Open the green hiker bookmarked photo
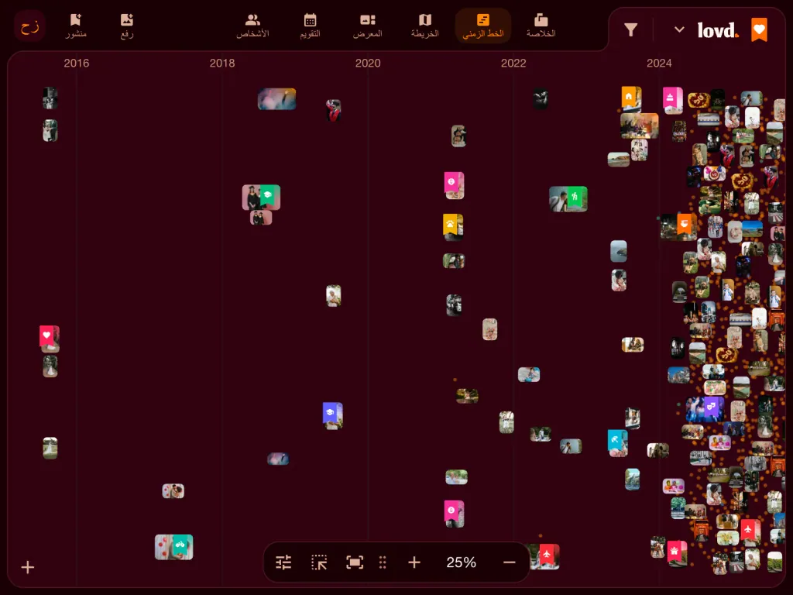The image size is (793, 595). pos(568,199)
